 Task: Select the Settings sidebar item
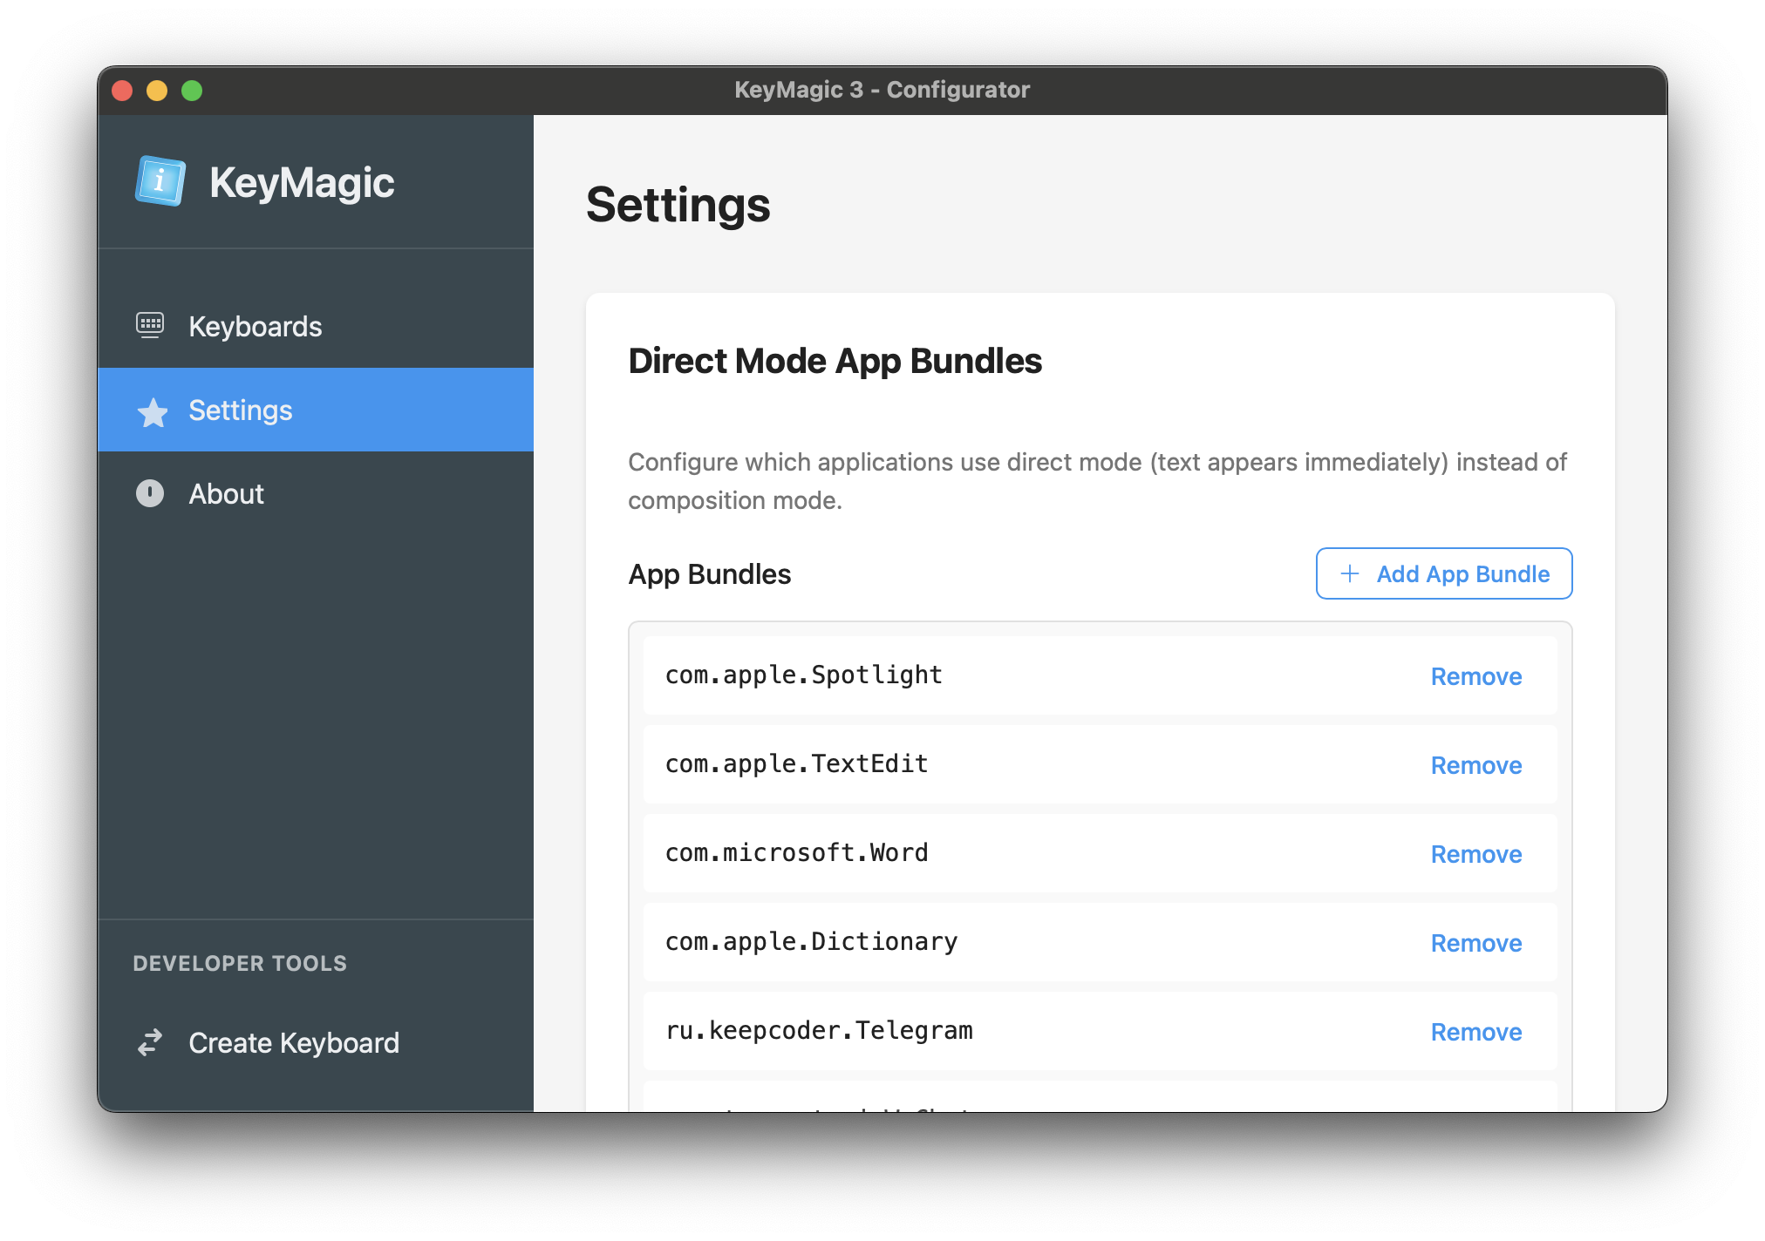[241, 410]
